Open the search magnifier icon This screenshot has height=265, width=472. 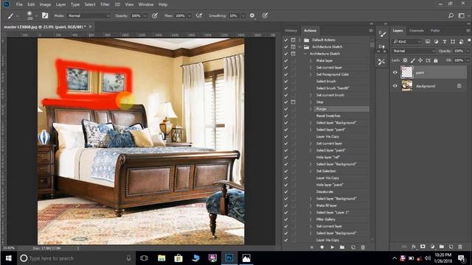(451, 15)
